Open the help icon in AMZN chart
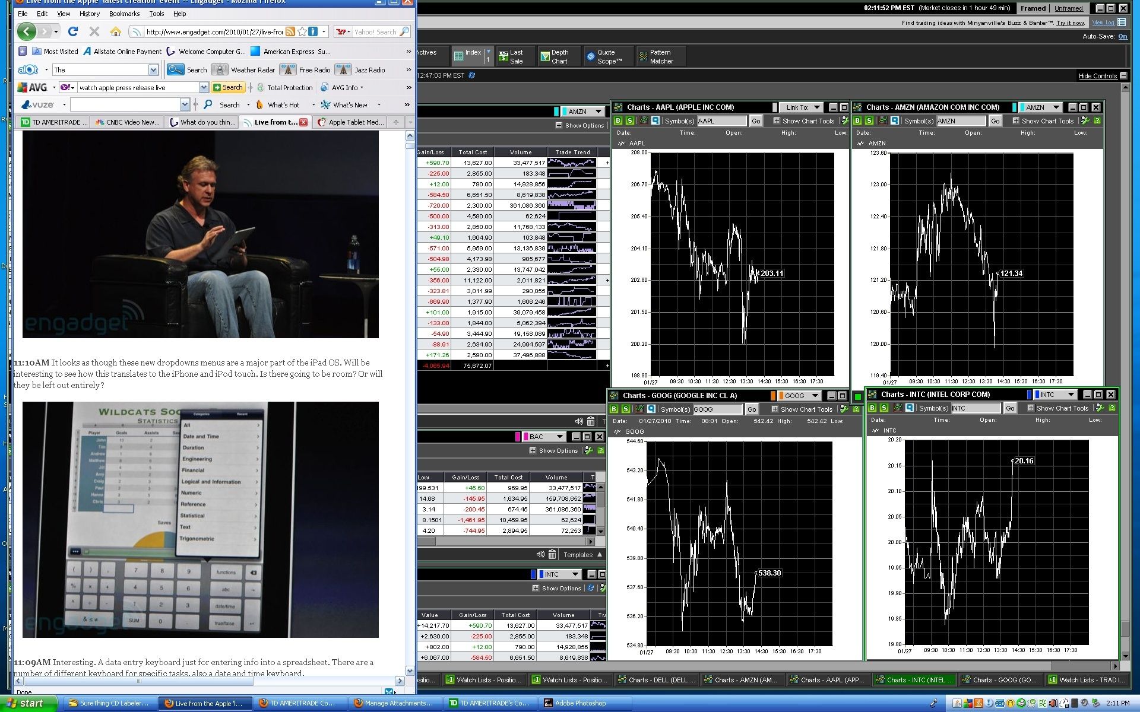This screenshot has width=1140, height=712. 1097,120
